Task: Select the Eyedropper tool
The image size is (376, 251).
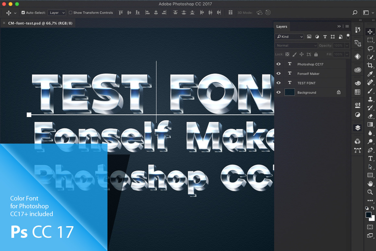Action: pyautogui.click(x=370, y=74)
